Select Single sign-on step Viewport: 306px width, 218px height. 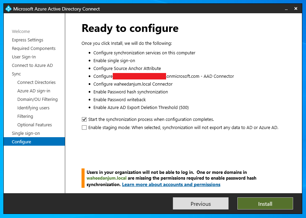click(x=26, y=133)
